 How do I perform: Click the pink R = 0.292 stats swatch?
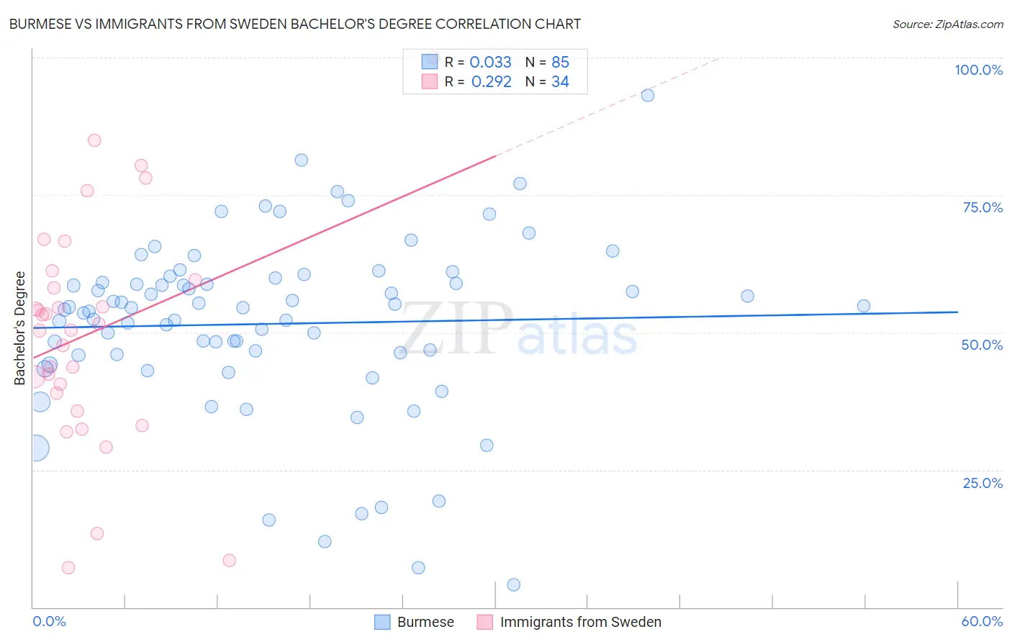click(430, 81)
